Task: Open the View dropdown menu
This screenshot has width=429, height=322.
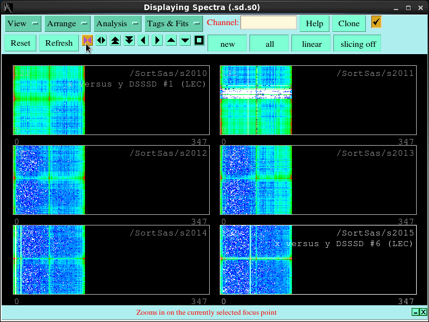Action: click(x=23, y=23)
